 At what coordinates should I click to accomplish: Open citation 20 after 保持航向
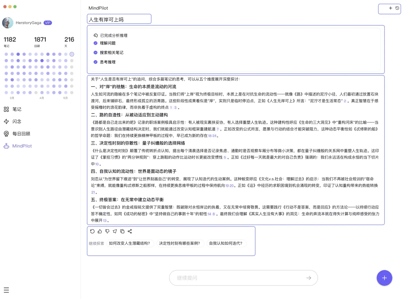(232, 186)
